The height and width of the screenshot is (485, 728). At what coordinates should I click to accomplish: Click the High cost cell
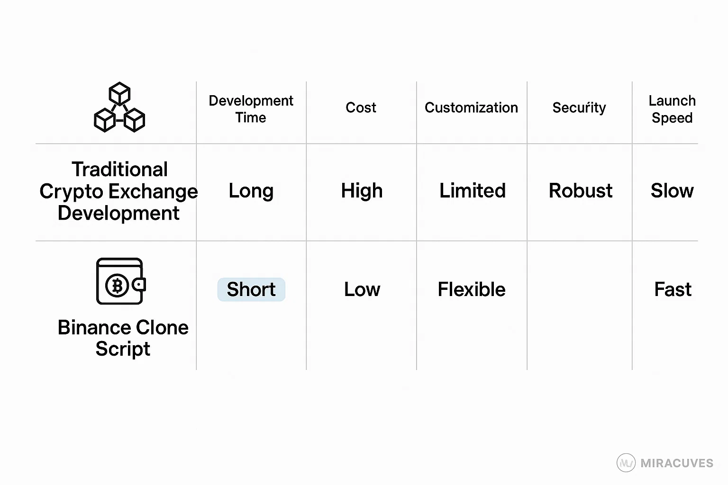(362, 191)
